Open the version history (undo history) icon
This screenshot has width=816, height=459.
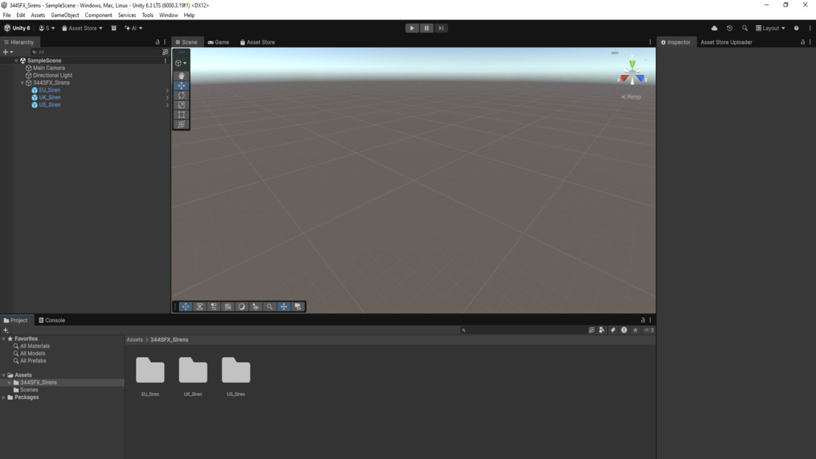coord(730,28)
